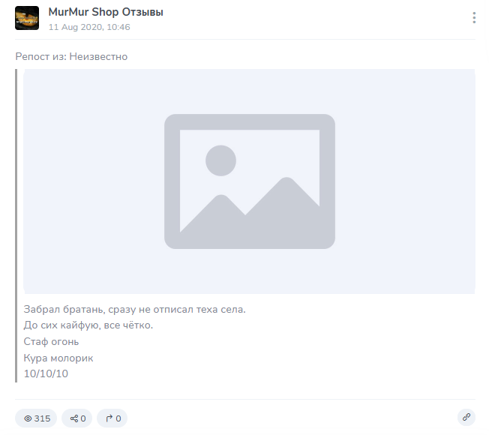Click the Стаф огонь text line
Viewport: 489px width, 435px height.
click(x=51, y=342)
